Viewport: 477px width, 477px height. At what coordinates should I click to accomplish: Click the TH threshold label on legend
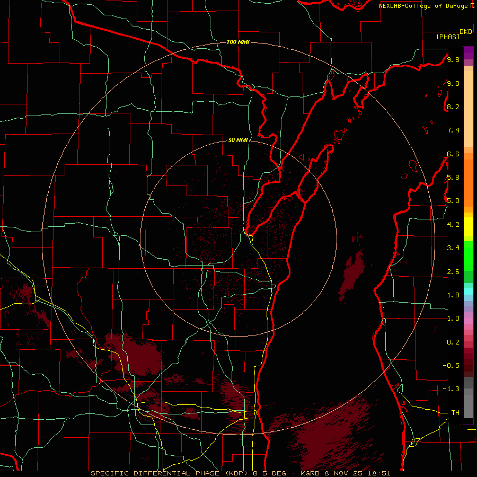point(455,412)
